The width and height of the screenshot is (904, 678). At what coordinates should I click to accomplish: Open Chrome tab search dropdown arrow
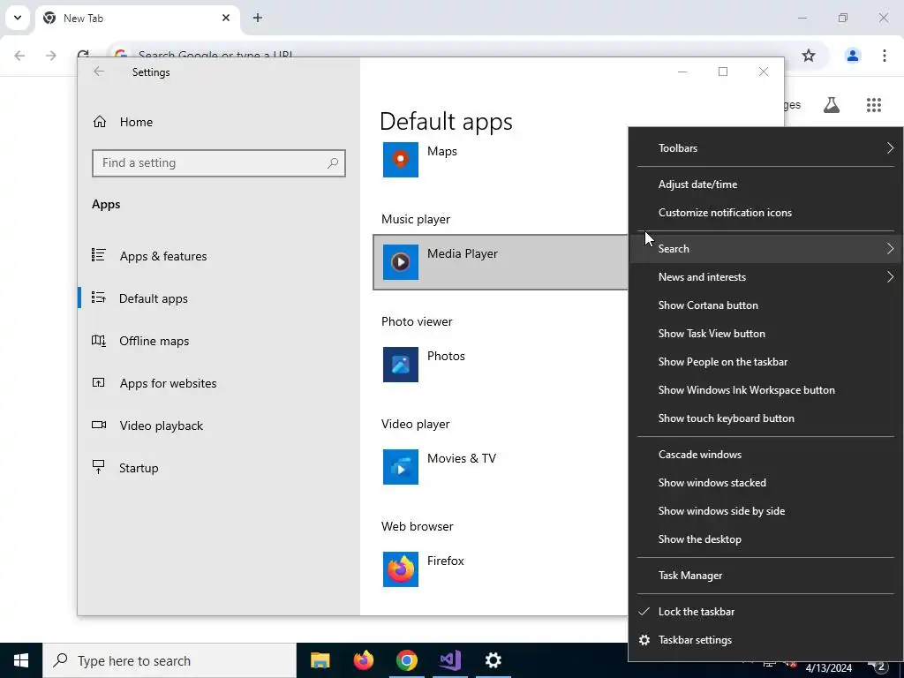[x=18, y=18]
